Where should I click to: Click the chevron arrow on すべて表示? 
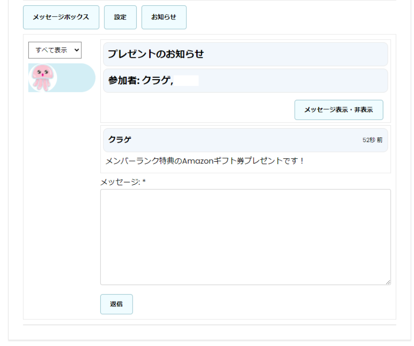77,50
